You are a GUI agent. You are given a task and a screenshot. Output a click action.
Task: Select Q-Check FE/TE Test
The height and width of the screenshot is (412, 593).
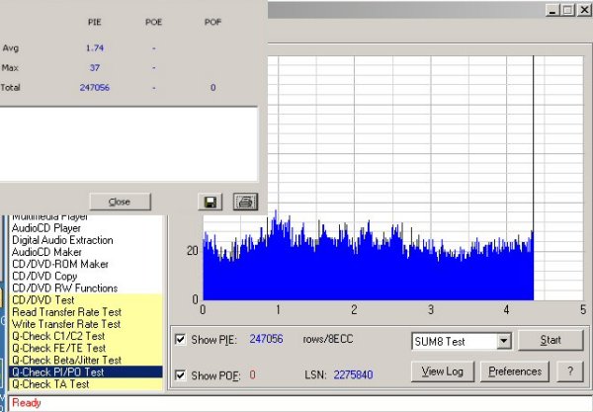pos(85,348)
